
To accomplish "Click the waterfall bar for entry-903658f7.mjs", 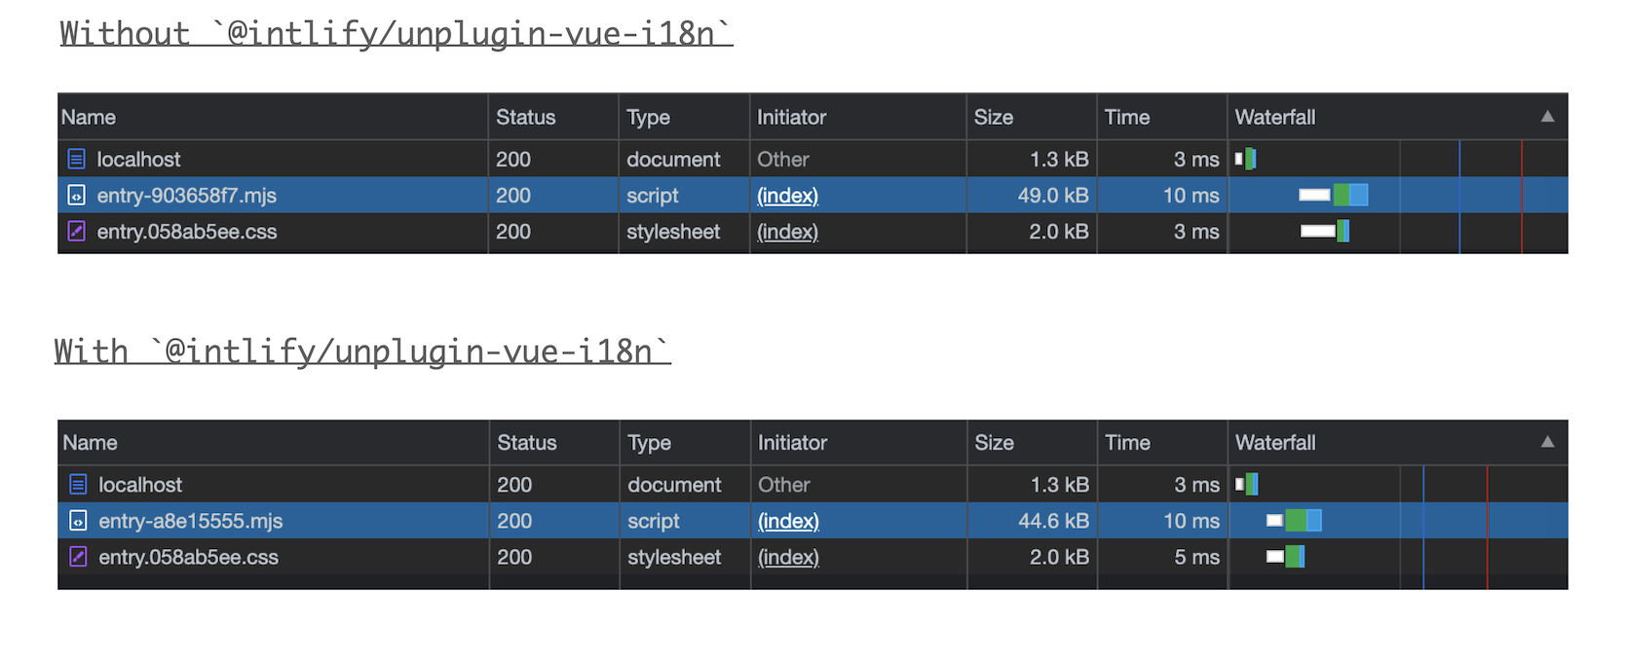I will tap(1333, 195).
